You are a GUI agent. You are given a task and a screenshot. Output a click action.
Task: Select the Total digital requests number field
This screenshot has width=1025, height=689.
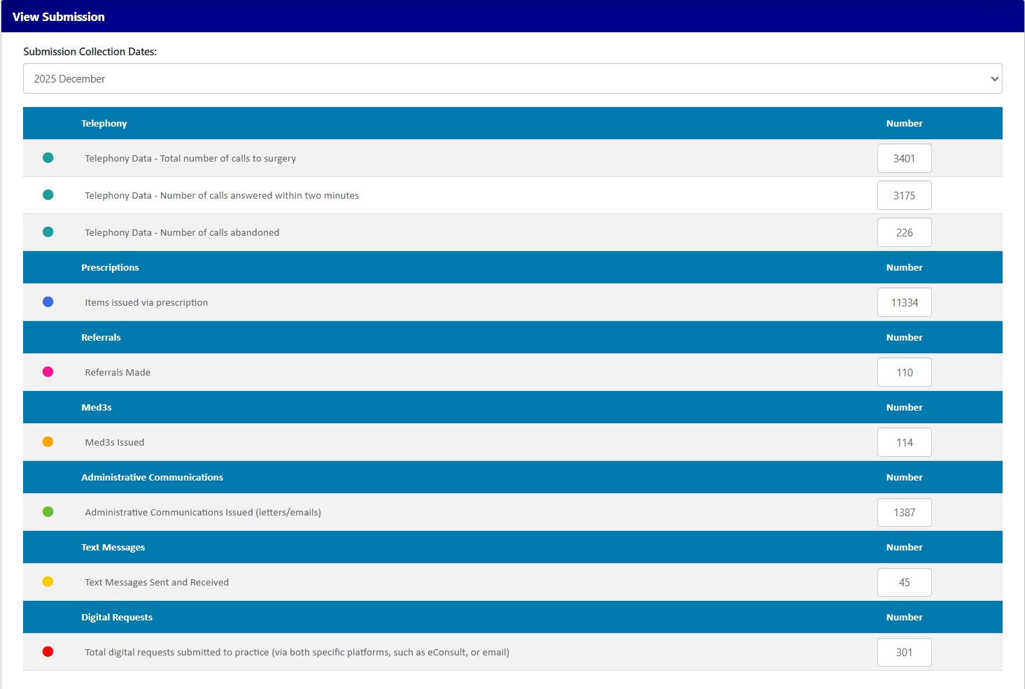pos(904,652)
